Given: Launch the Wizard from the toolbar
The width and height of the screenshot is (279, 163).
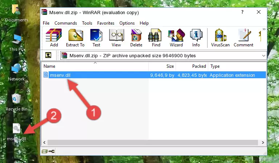Looking at the screenshot, I should [x=176, y=38].
